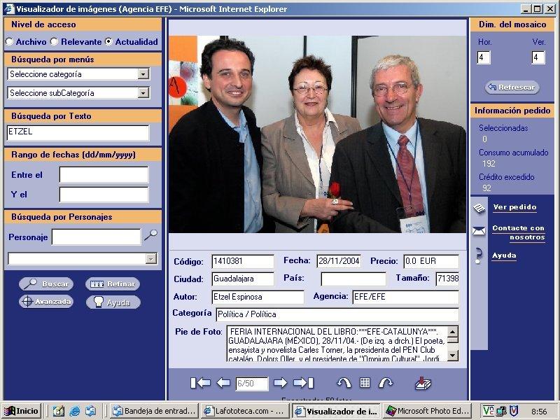Open the mosaic grid view
The image size is (560, 420).
click(x=365, y=382)
